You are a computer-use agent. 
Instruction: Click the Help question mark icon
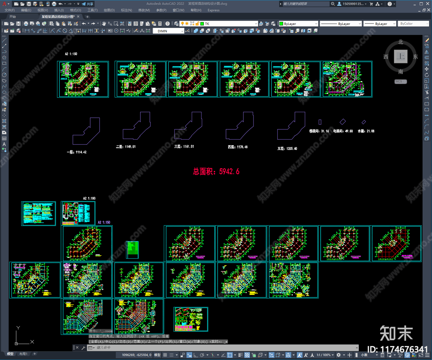click(167, 24)
